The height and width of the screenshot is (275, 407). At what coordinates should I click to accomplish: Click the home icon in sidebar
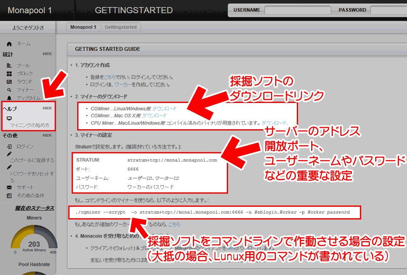pyautogui.click(x=9, y=44)
